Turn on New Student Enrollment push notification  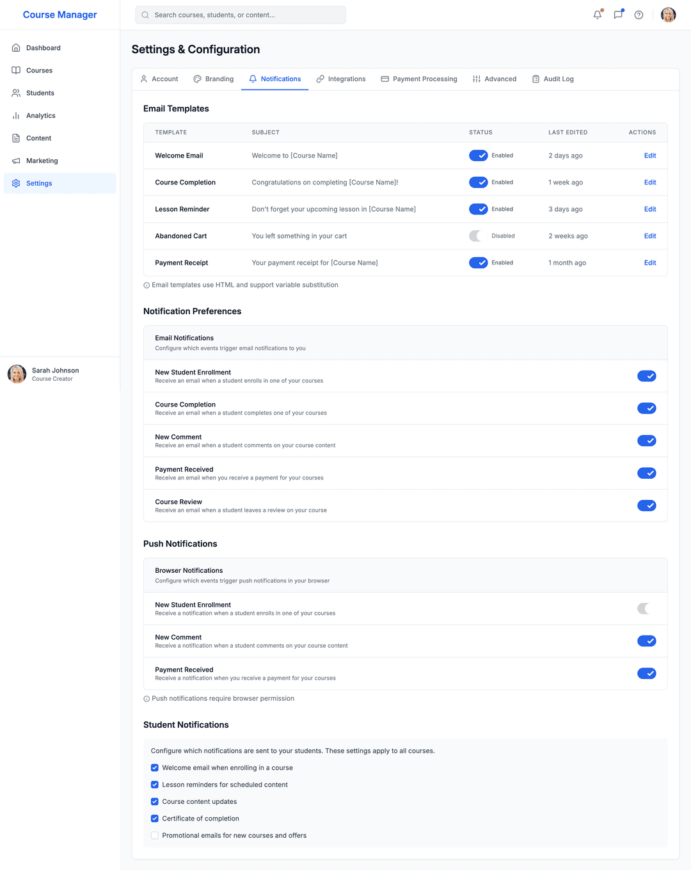pyautogui.click(x=646, y=609)
